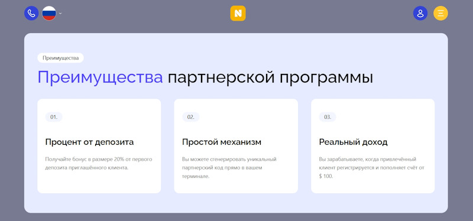473x221 pixels.
Task: Click the text 'Вы можете сгенерировать уникальный'
Action: (x=229, y=159)
